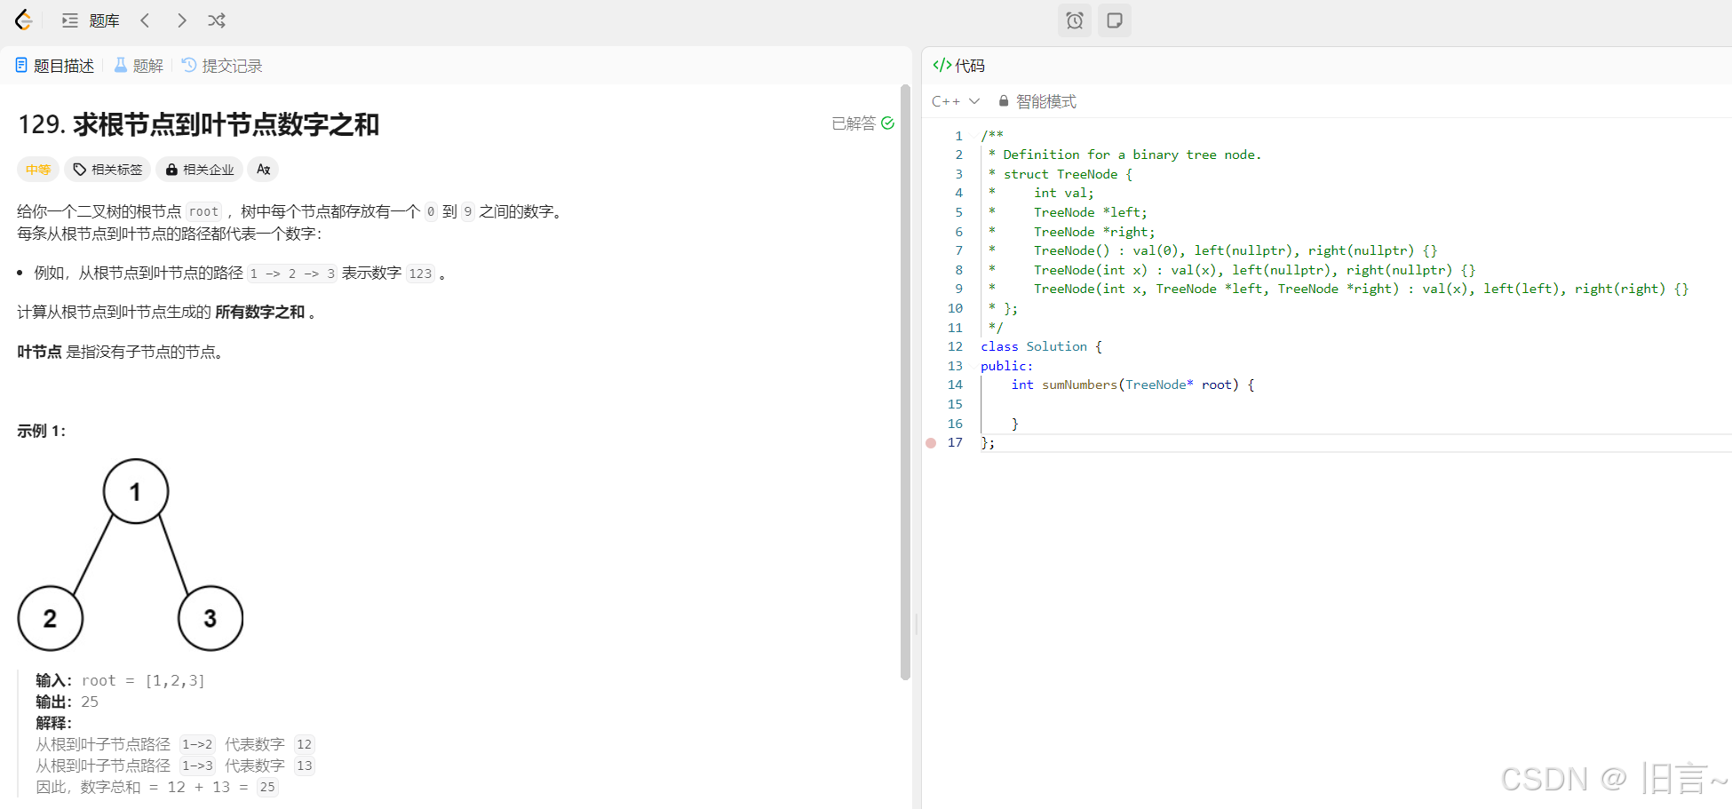The height and width of the screenshot is (809, 1732).
Task: Pick a random problem with shuffle icon
Action: [x=217, y=20]
